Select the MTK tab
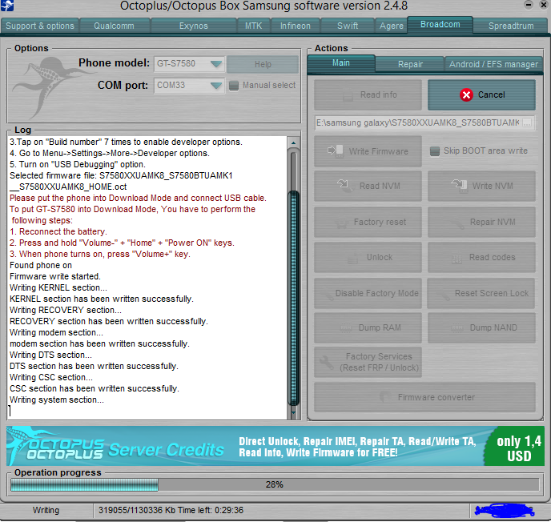This screenshot has width=551, height=522. coord(253,26)
